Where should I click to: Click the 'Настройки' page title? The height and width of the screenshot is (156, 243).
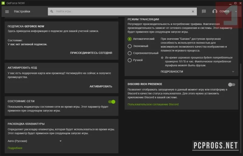(x=22, y=12)
